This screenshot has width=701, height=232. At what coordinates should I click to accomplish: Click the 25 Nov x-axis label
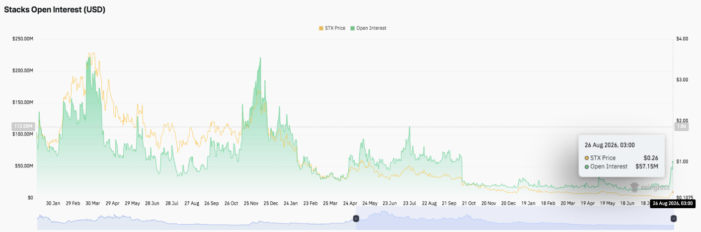tap(251, 204)
